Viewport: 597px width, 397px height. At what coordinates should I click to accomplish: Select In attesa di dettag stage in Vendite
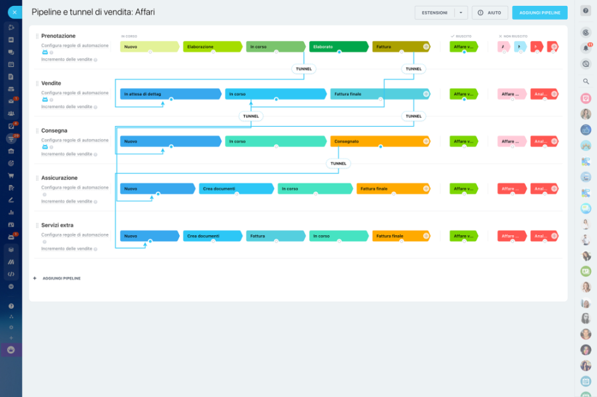(x=170, y=94)
